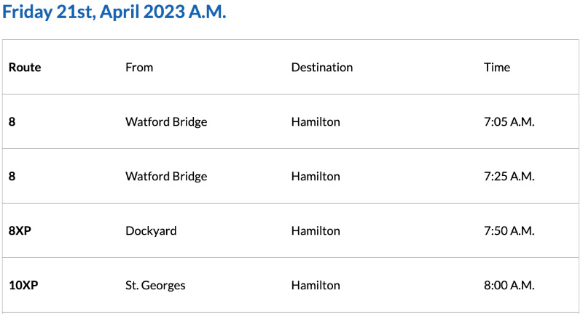The image size is (583, 314).
Task: Click Hamilton in the 7:25 A.M. row
Action: (316, 177)
